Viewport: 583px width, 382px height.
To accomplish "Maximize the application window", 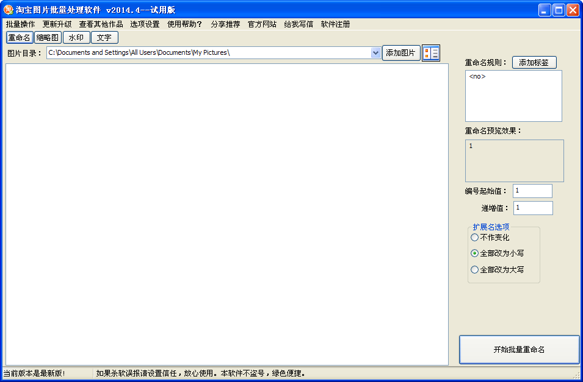I will [x=559, y=10].
